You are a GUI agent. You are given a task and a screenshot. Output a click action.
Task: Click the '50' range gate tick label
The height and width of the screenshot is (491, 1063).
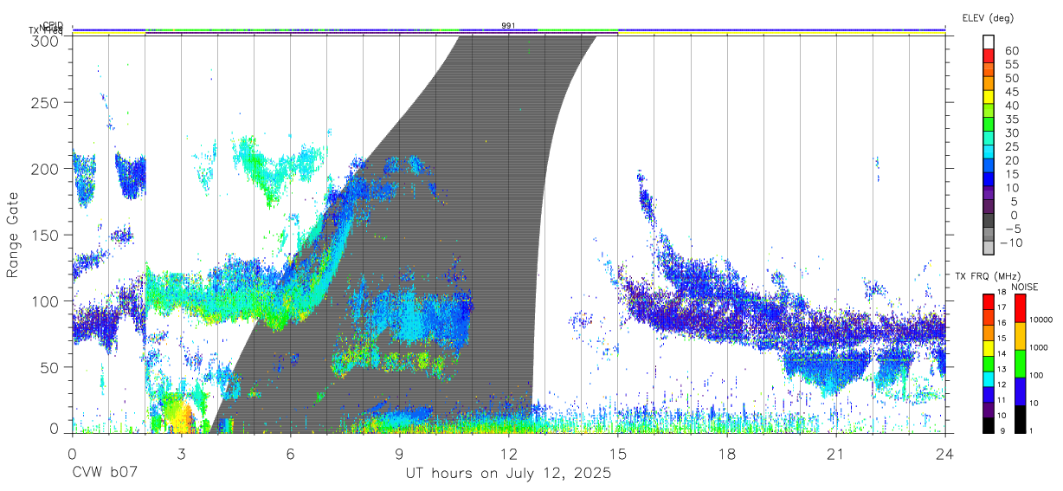click(49, 366)
